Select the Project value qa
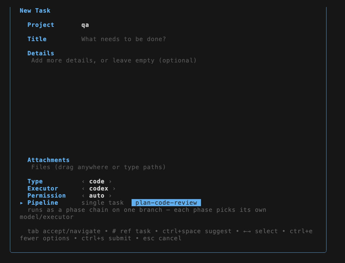This screenshot has width=345, height=263. pyautogui.click(x=85, y=25)
